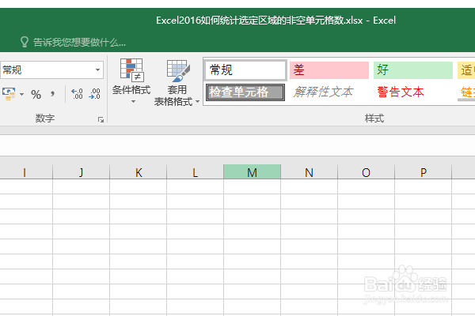Screen dimensions: 475x316
Task: Select column N header
Action: click(x=309, y=171)
